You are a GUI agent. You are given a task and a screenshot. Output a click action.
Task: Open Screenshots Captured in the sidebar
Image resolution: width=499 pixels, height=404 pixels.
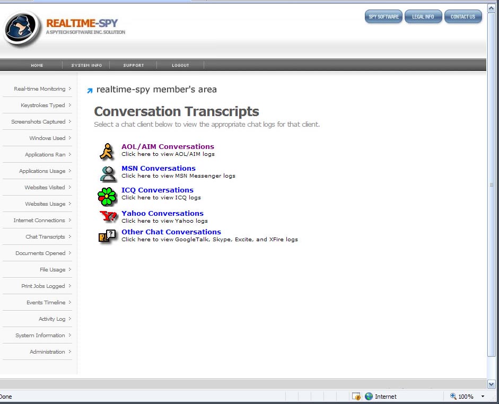pos(38,122)
